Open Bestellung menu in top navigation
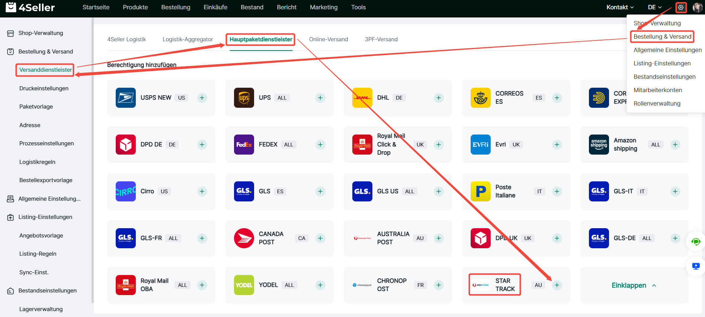This screenshot has height=317, width=705. click(x=176, y=7)
